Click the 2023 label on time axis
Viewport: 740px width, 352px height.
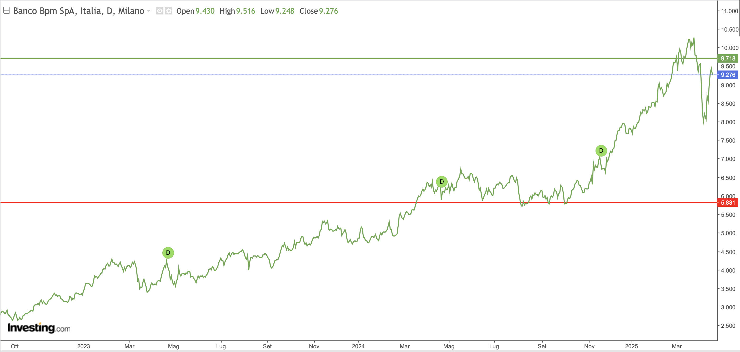tap(83, 346)
